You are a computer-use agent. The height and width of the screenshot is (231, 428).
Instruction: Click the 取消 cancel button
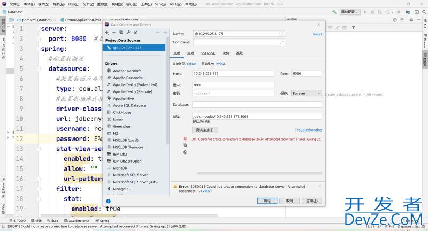pyautogui.click(x=289, y=201)
